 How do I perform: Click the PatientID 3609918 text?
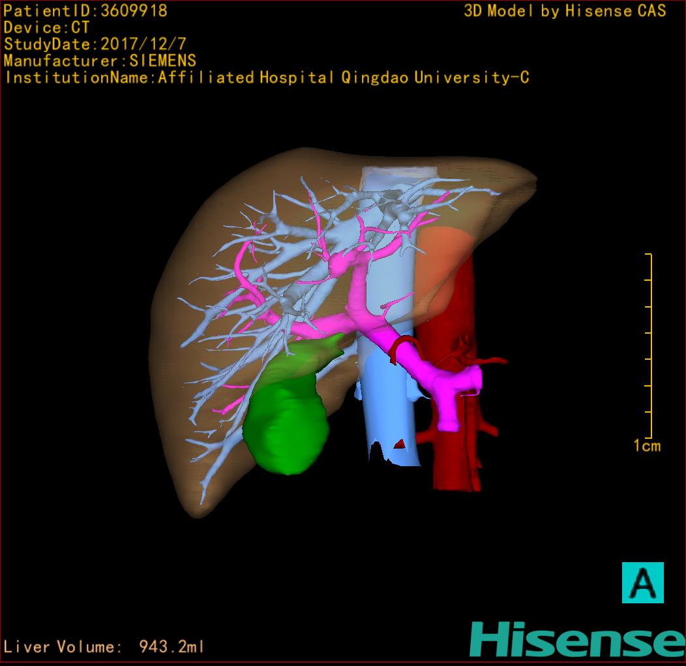(85, 11)
